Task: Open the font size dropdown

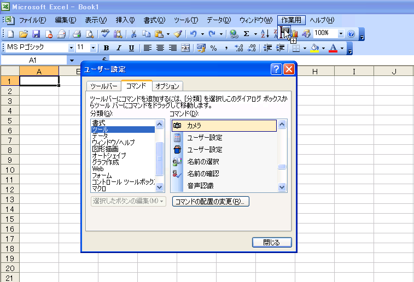Action: click(93, 48)
